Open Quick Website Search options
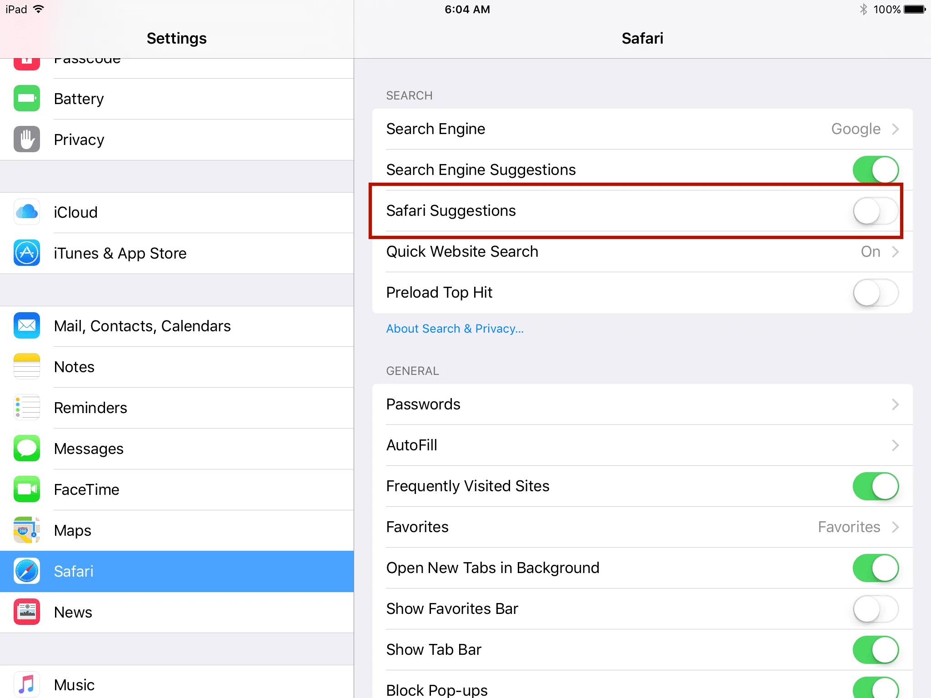Image resolution: width=931 pixels, height=698 pixels. point(642,252)
